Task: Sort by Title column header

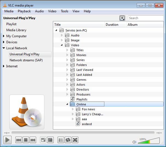Action: tap(79, 25)
